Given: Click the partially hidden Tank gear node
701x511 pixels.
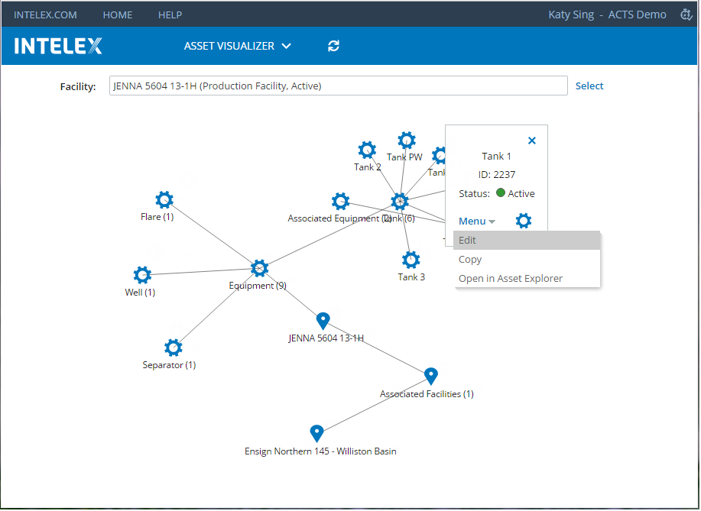Looking at the screenshot, I should pos(439,156).
